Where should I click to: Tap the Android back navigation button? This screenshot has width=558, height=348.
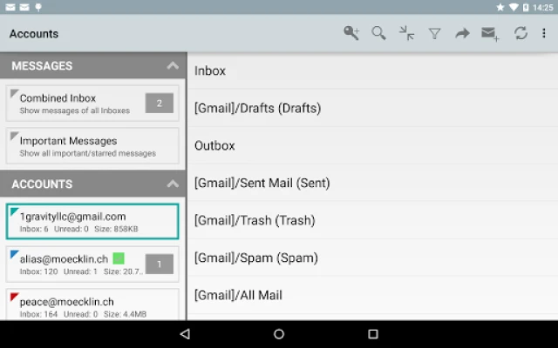click(x=185, y=334)
